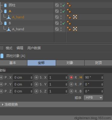Toggle the keyframe dot for S.Y
Viewport: 112px width, 120px height.
click(36, 84)
